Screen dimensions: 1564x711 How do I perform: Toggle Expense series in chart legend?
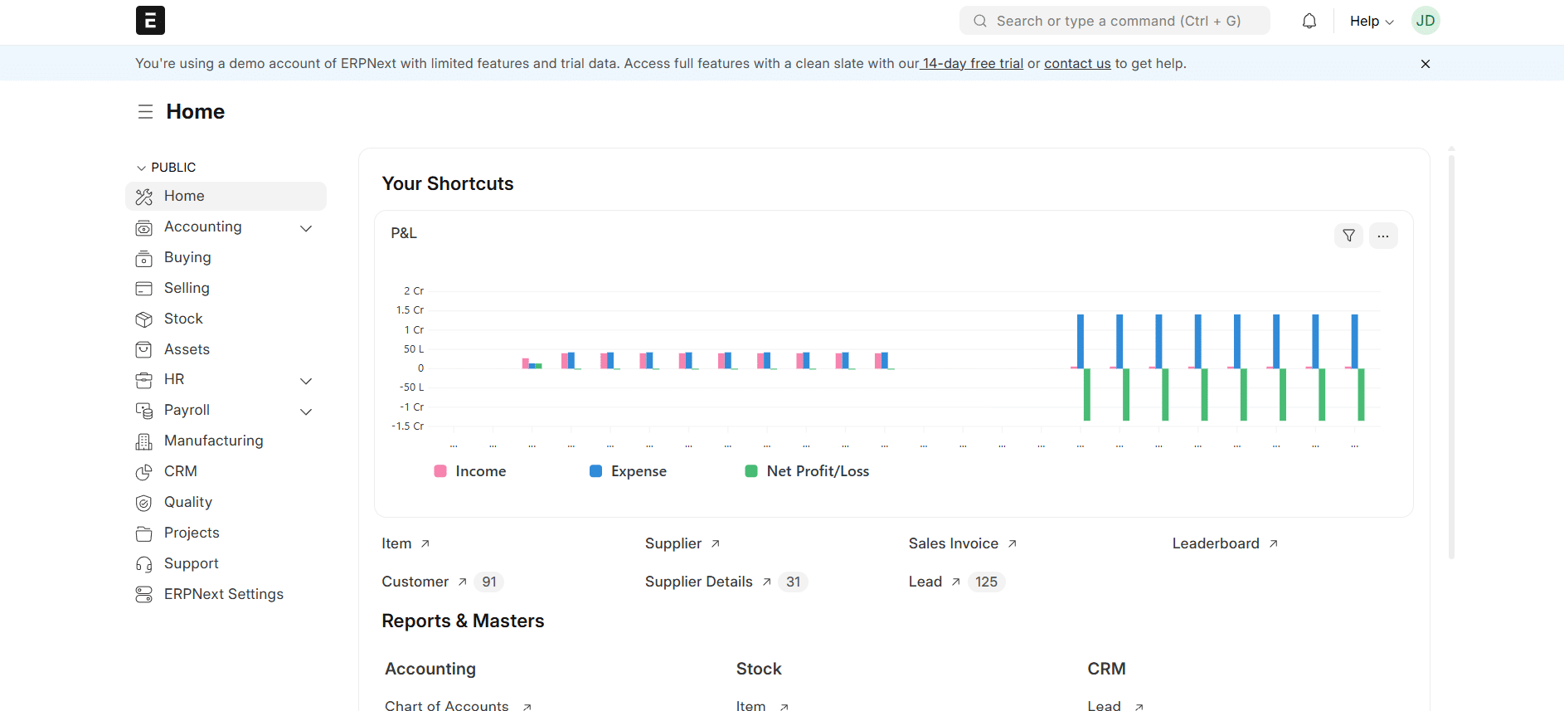tap(628, 471)
